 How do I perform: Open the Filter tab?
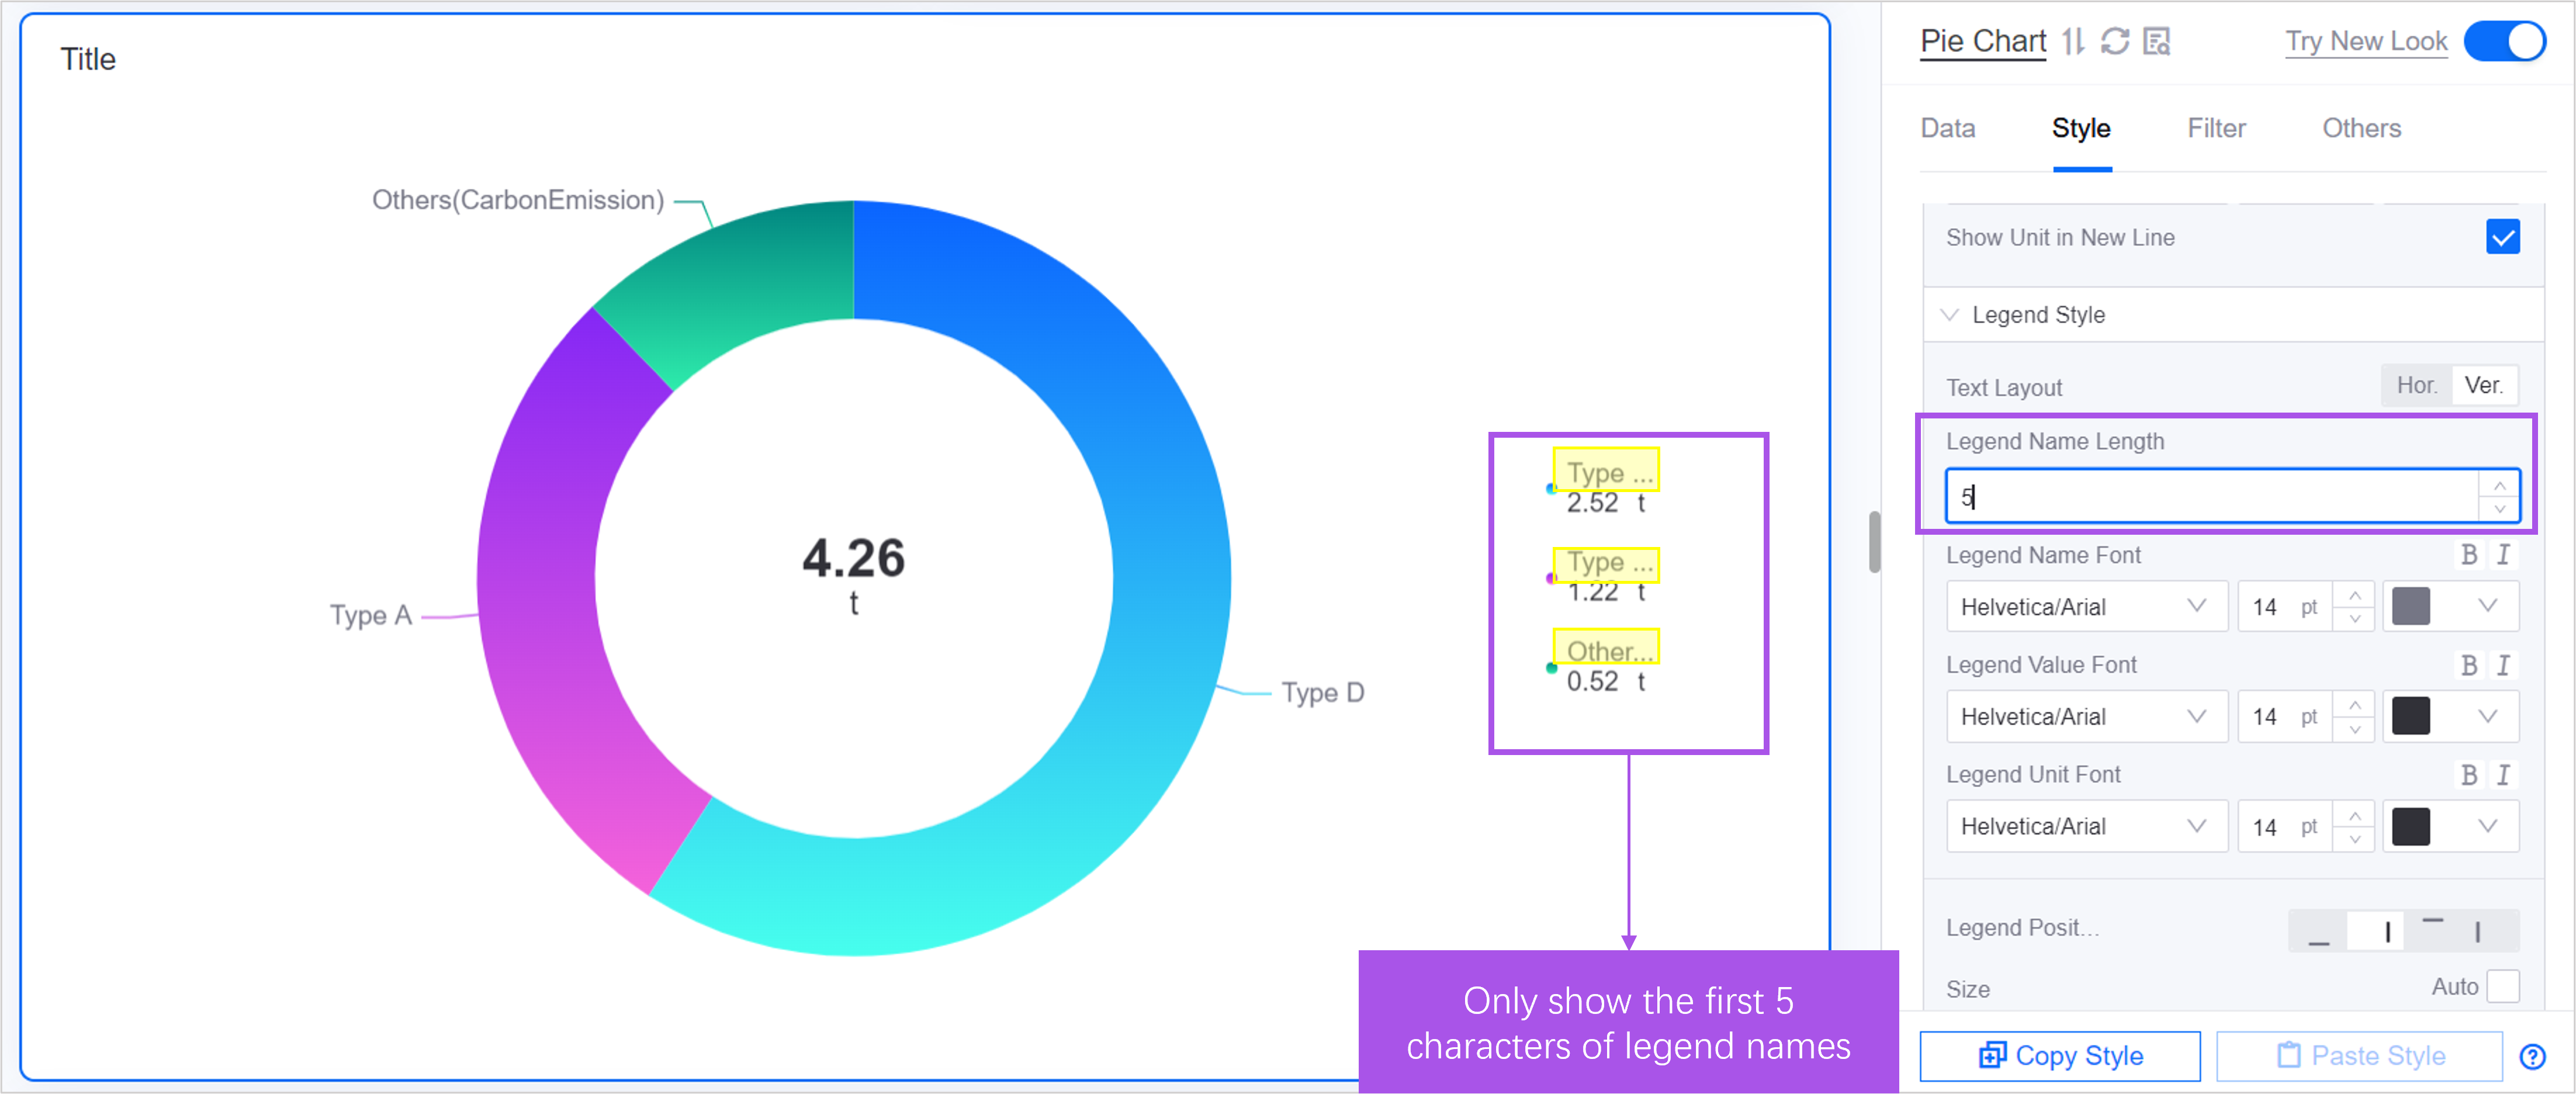(2216, 128)
